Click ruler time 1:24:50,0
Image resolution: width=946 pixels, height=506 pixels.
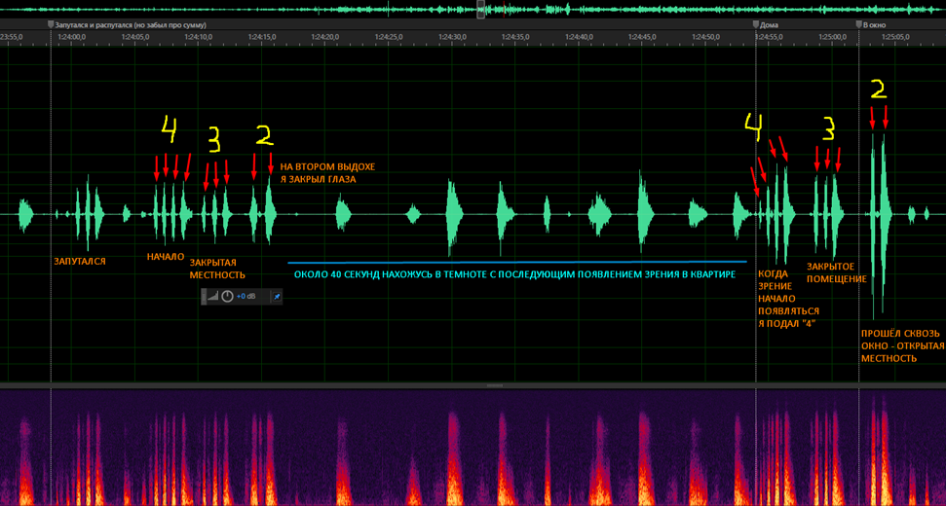(706, 37)
